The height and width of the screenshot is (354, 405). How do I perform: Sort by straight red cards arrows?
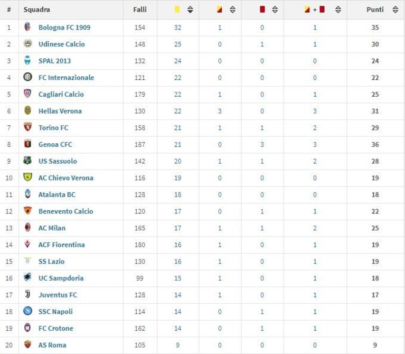click(x=275, y=10)
